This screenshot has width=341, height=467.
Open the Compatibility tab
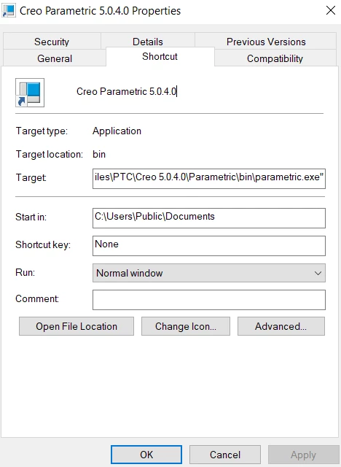click(275, 58)
